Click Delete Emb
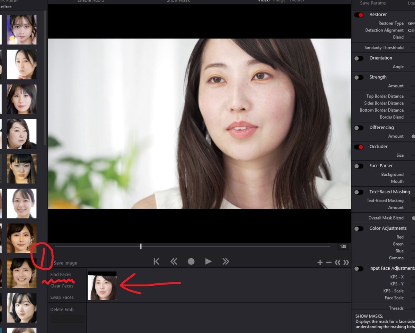 62,309
